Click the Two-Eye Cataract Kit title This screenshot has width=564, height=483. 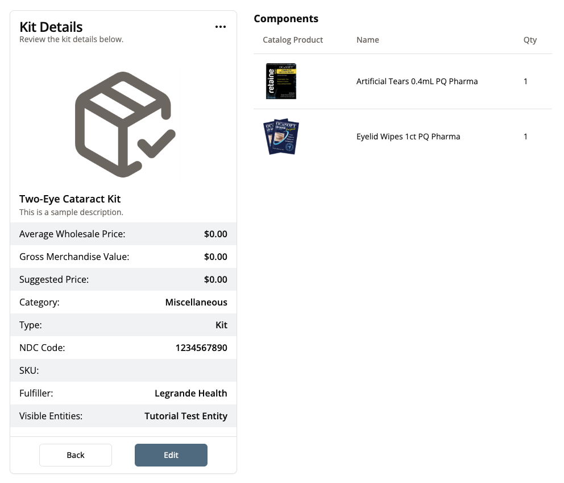(x=70, y=199)
